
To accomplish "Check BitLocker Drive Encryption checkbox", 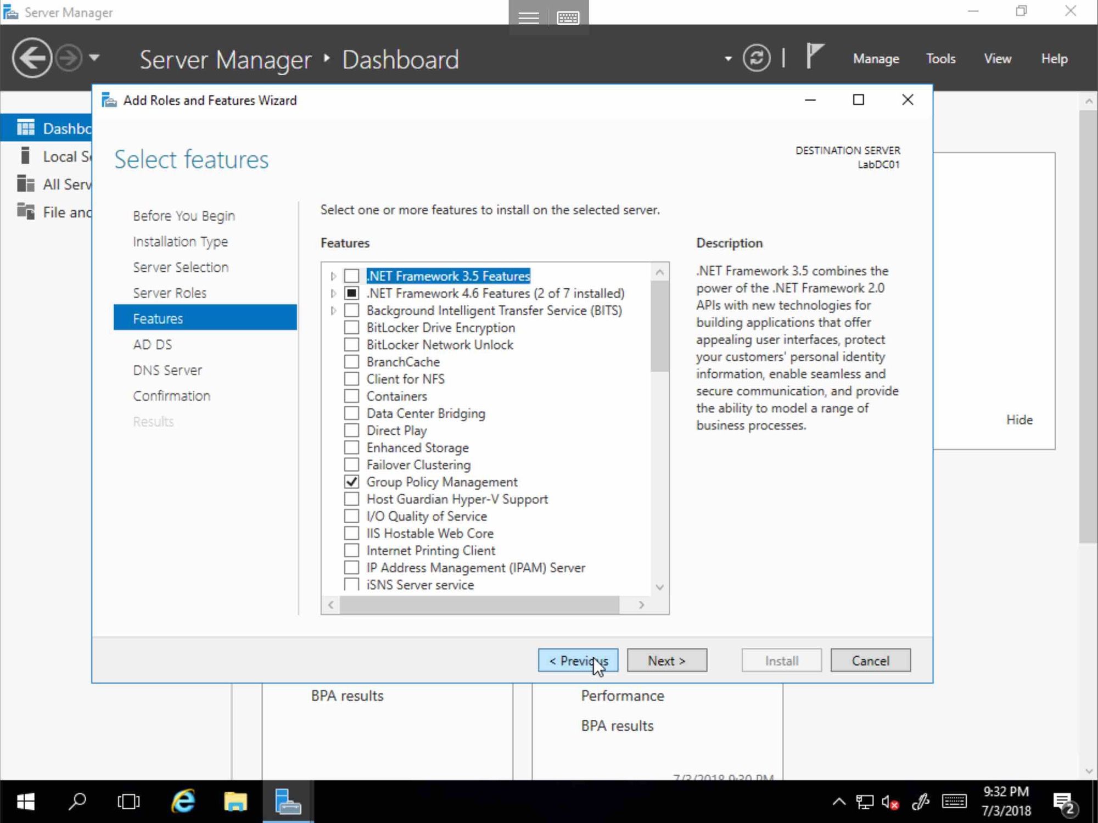I will click(x=351, y=327).
